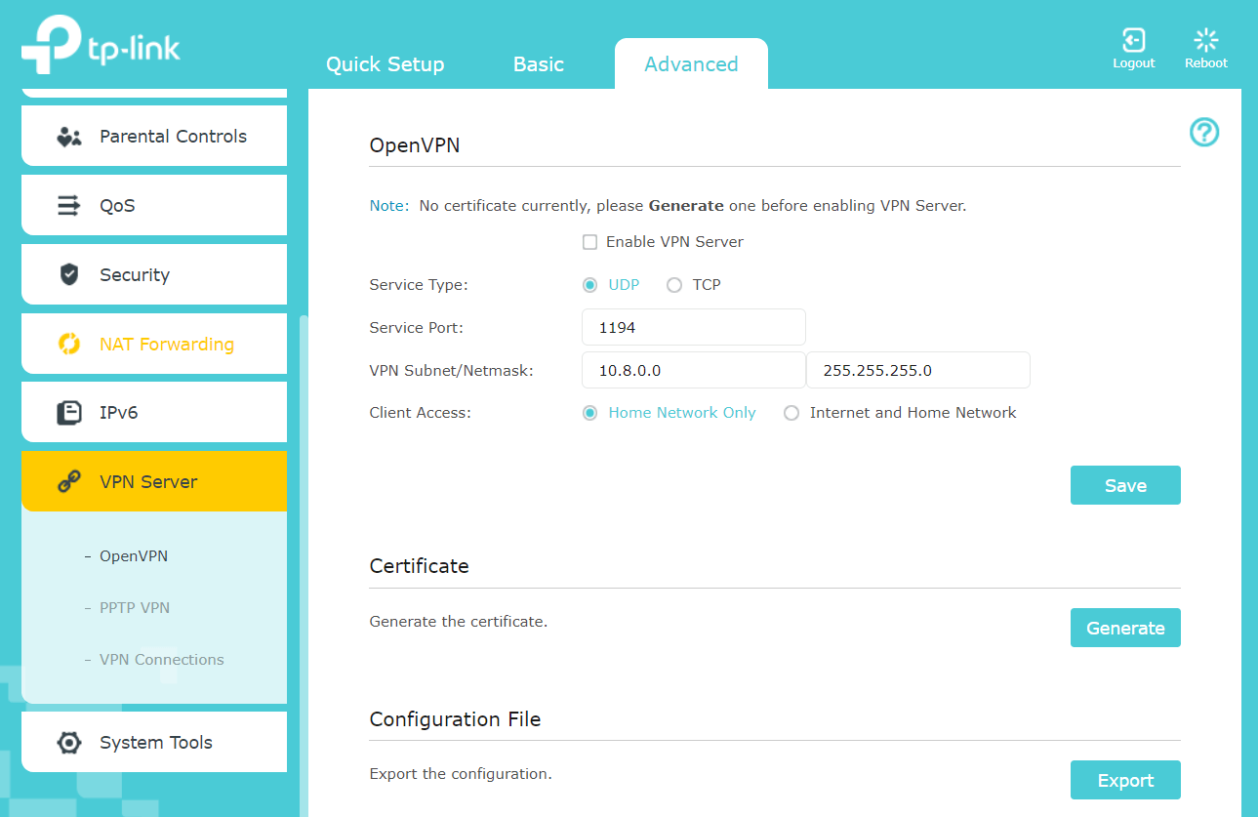Focus the Service Port input field
The height and width of the screenshot is (817, 1258).
tap(694, 327)
